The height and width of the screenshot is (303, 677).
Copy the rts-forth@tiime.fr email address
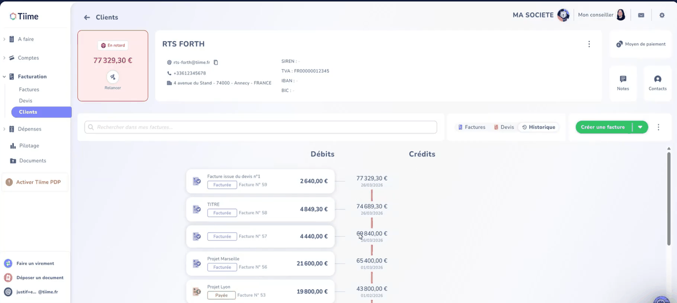point(216,62)
